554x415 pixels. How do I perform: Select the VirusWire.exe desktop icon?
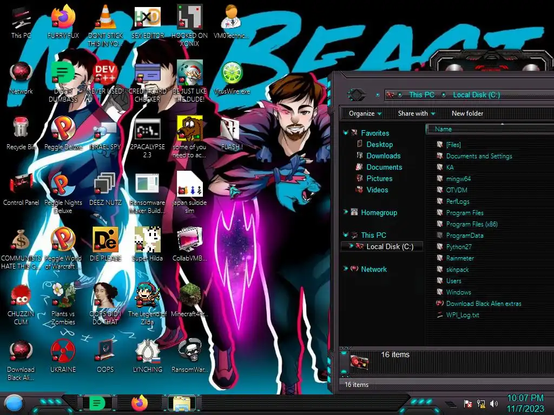(232, 78)
